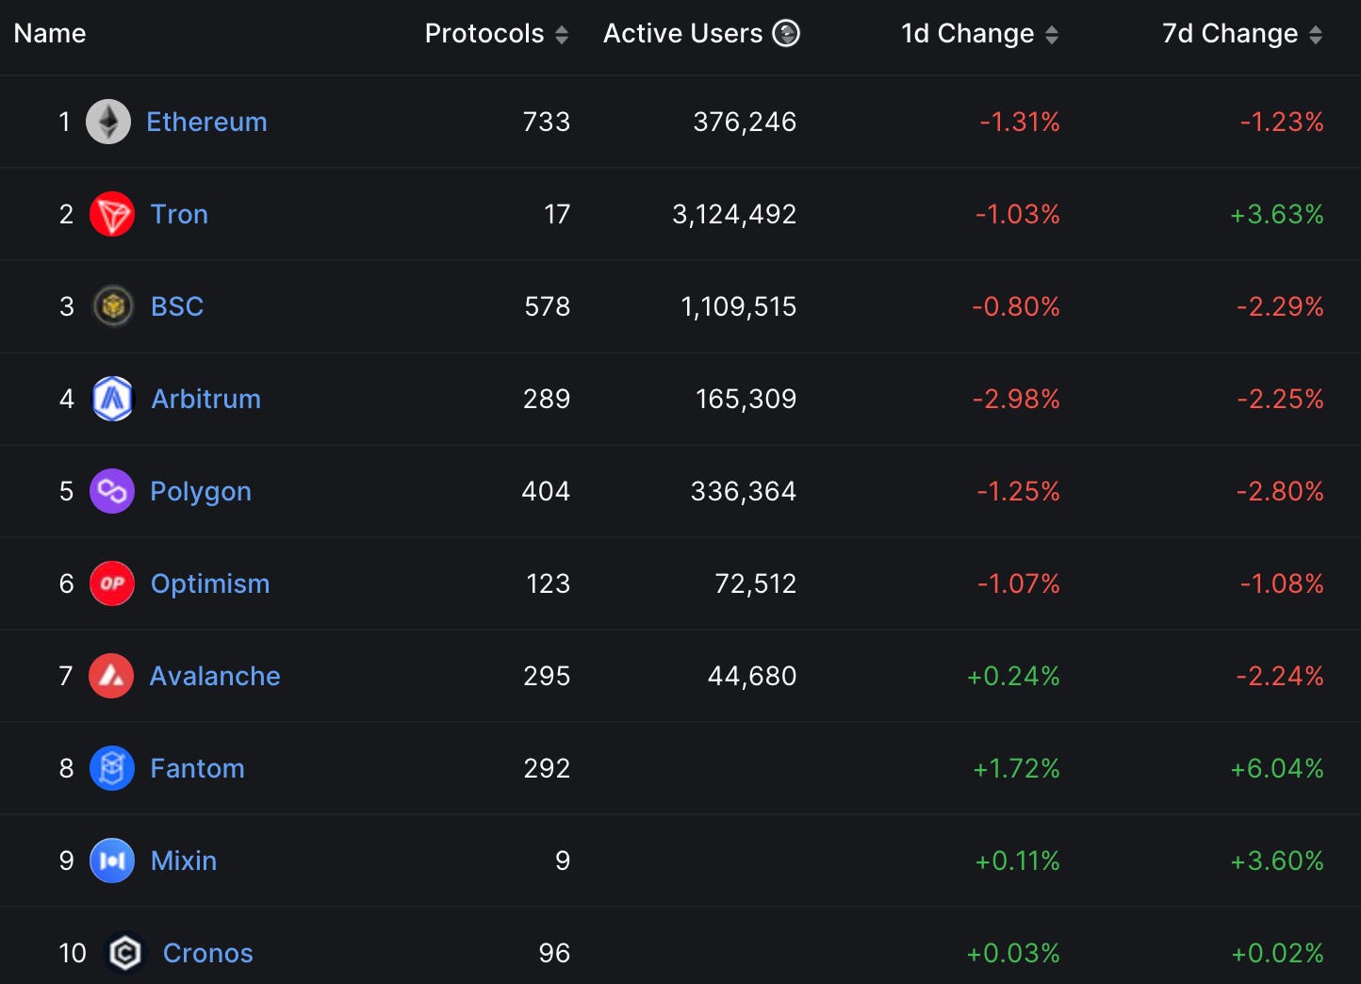Click Cronos's 7d change +0.02%
The height and width of the screenshot is (984, 1361).
click(1278, 953)
